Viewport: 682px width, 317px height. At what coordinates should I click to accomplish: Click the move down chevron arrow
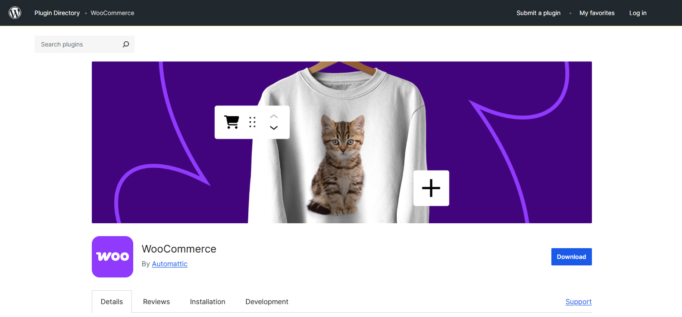274,128
